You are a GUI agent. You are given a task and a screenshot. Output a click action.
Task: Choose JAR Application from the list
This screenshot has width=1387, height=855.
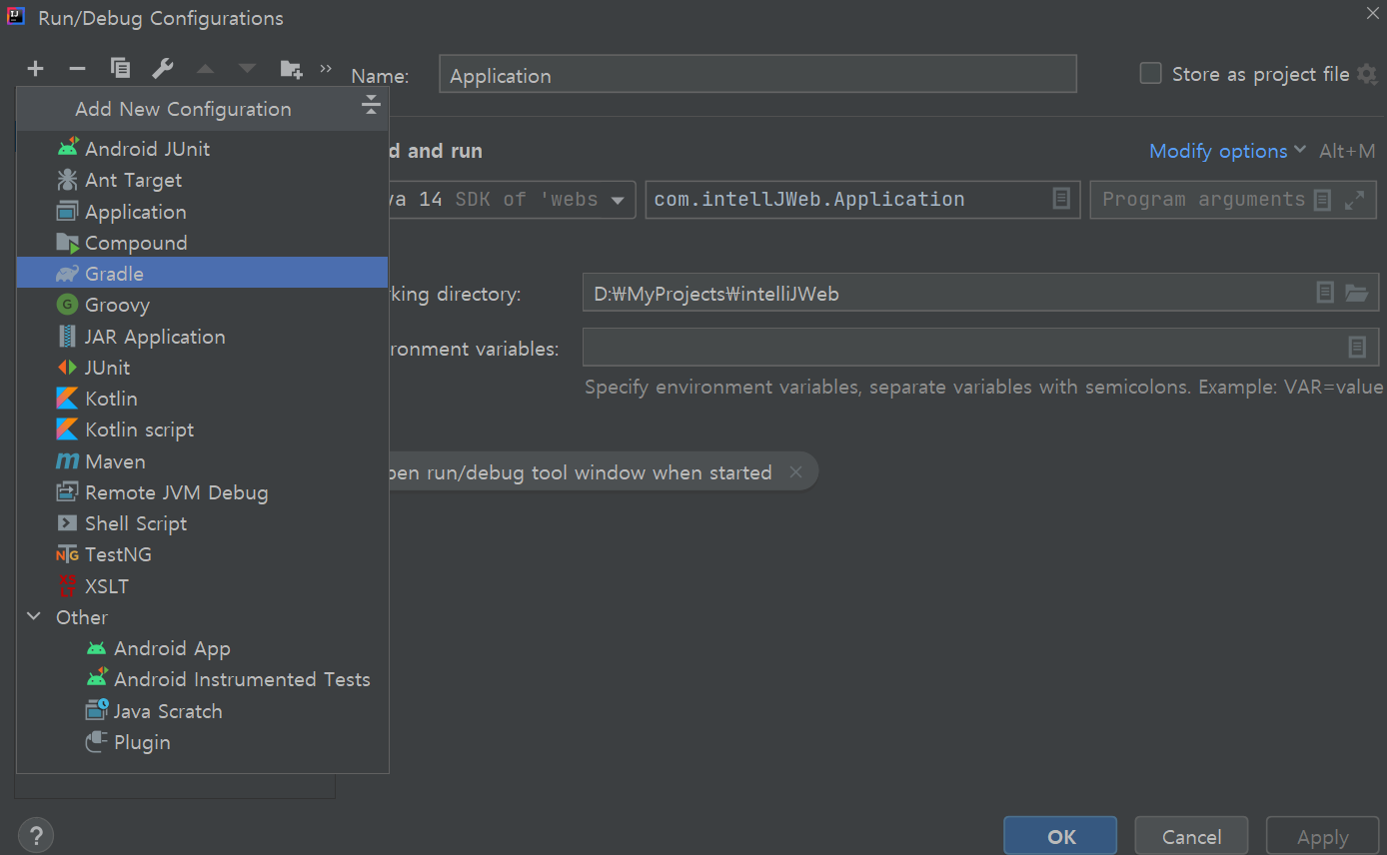tap(202, 337)
